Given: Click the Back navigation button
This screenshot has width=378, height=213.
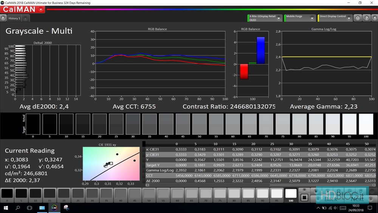Looking at the screenshot, I should coord(331,198).
